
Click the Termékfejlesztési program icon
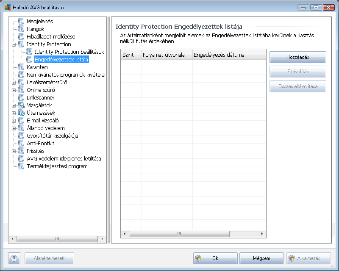21,166
